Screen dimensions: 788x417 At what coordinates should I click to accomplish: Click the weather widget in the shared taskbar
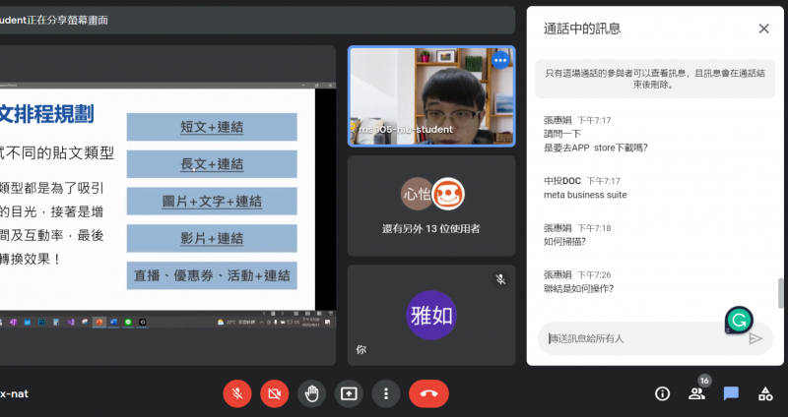click(236, 323)
